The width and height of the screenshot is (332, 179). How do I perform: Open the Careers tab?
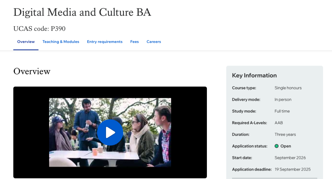click(154, 42)
